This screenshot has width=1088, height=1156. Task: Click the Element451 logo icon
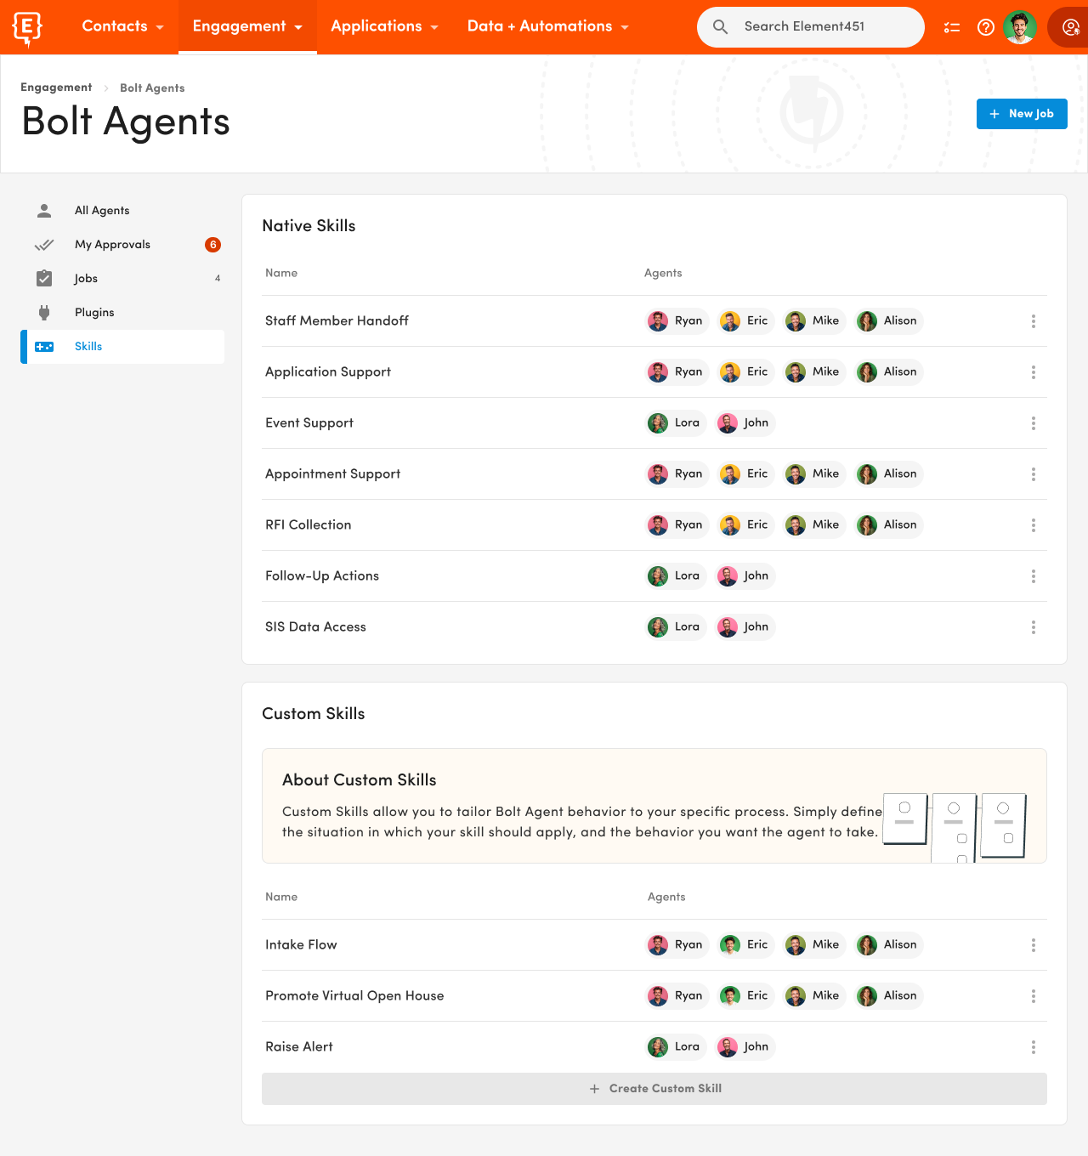click(x=27, y=28)
